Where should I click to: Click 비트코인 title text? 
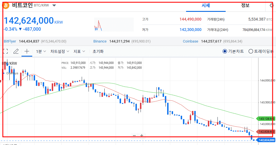pyautogui.click(x=22, y=5)
